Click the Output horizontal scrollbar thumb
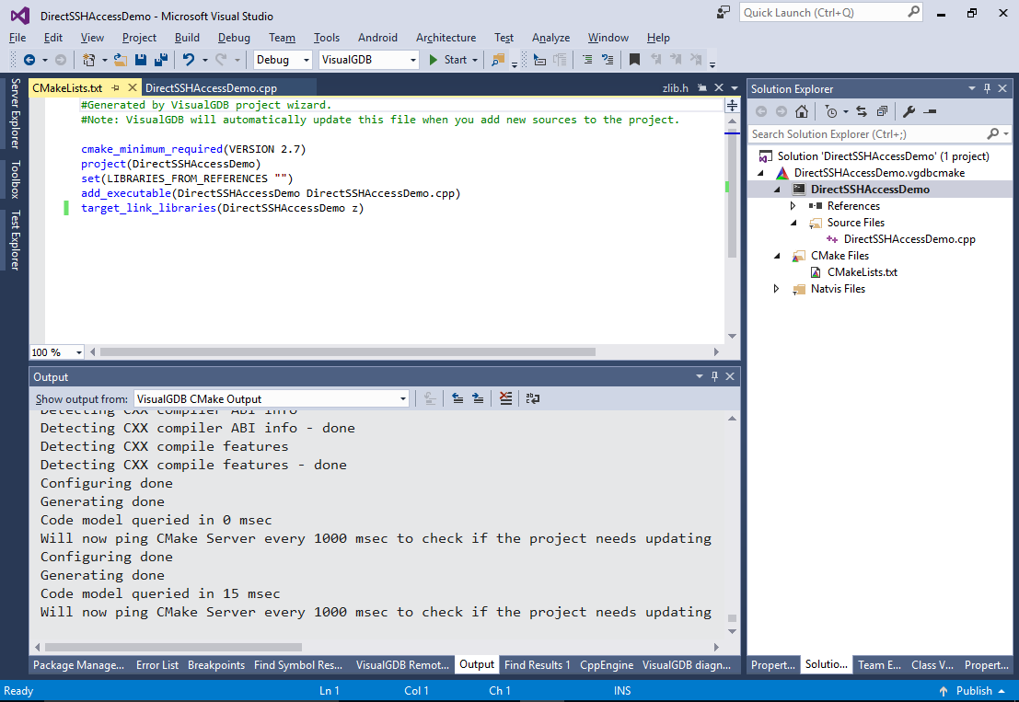 click(173, 648)
